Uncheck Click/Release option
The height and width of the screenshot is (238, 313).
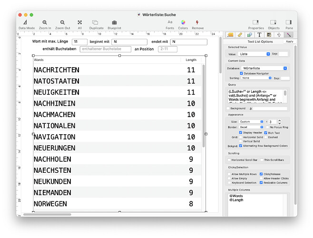click(261, 174)
